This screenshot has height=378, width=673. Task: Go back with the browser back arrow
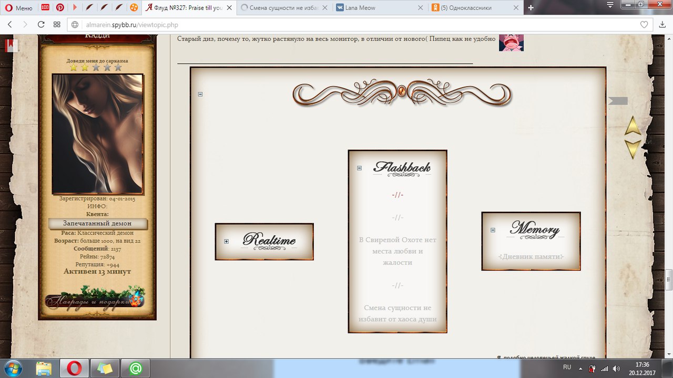10,25
